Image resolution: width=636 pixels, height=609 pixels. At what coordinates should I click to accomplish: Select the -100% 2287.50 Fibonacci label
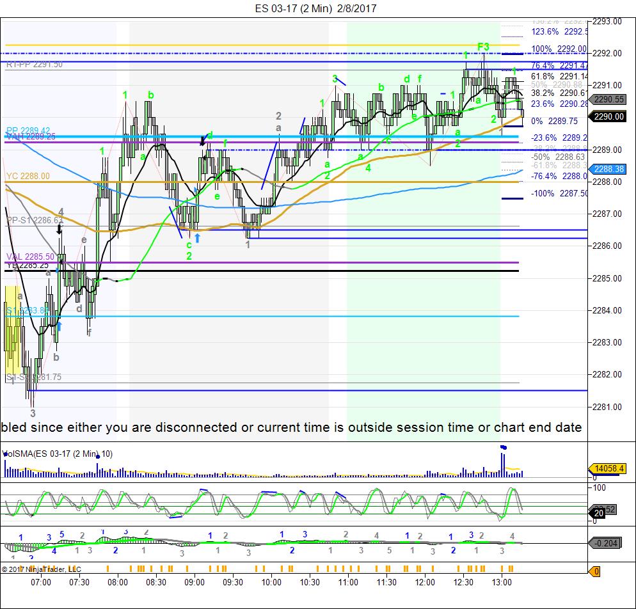point(559,193)
